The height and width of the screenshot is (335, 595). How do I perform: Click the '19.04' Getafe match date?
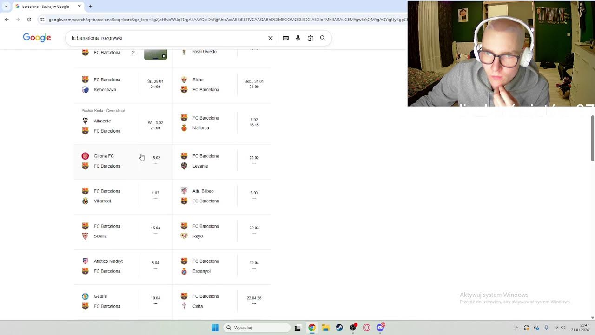(155, 298)
